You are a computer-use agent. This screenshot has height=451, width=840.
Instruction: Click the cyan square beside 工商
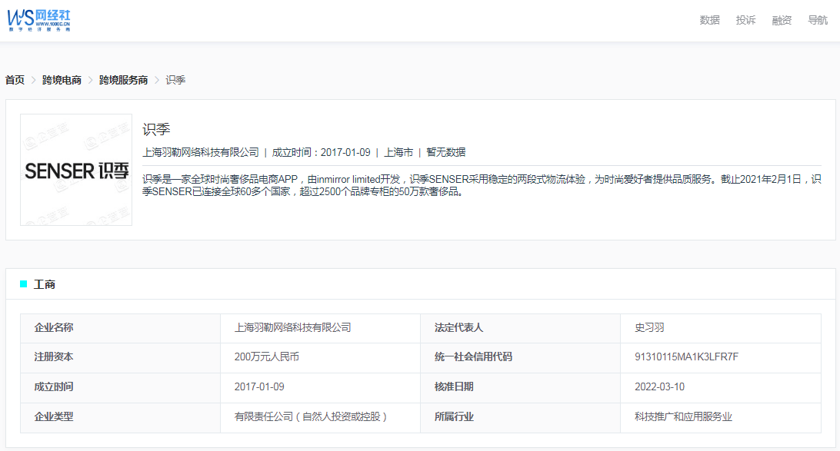click(23, 284)
